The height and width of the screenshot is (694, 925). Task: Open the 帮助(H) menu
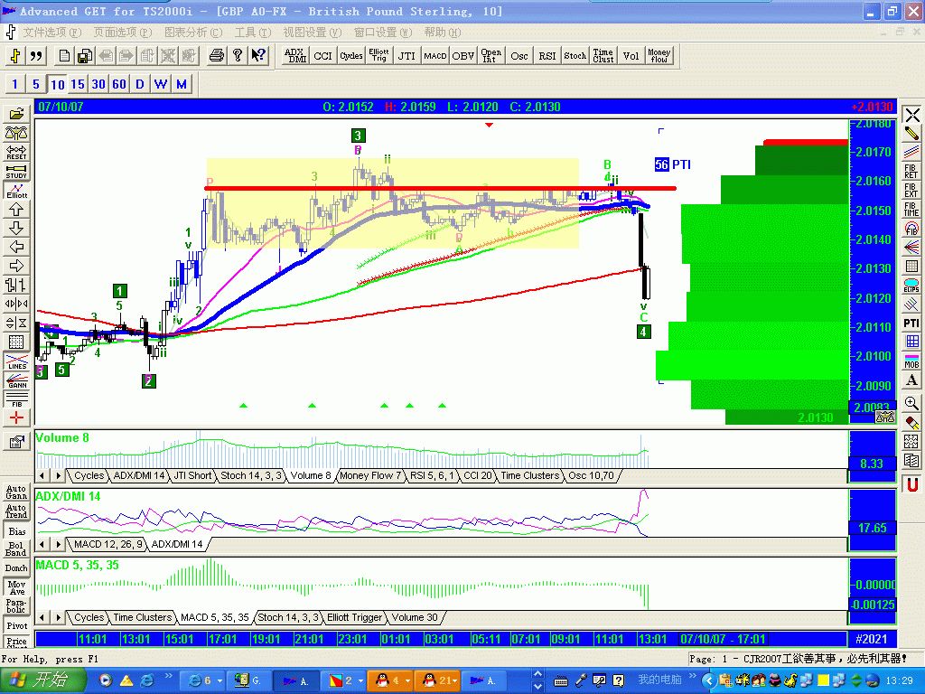click(x=443, y=32)
